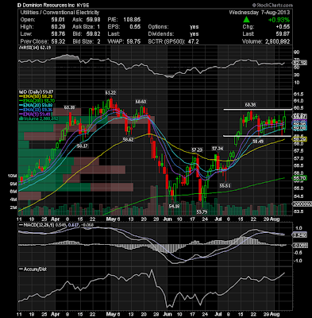
Task: Click the D (Daily) 59.87 legend entry
Action: pyautogui.click(x=37, y=91)
